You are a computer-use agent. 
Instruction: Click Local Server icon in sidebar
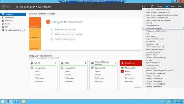tap(3, 18)
